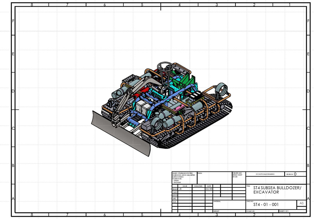Select the NAME column header
Viewport: 314px width, 219px height.
185,186
